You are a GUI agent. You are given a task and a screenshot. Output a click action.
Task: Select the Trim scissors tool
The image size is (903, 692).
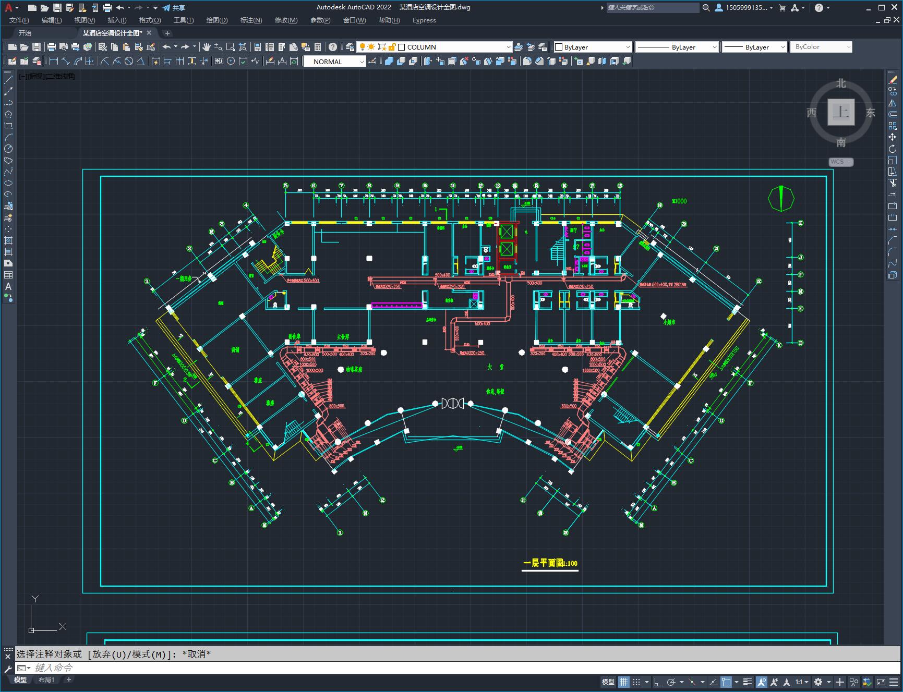tap(893, 183)
